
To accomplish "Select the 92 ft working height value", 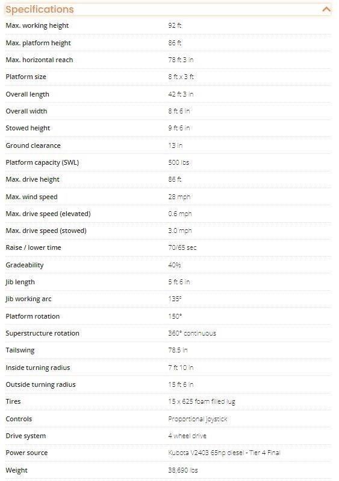I will click(175, 25).
